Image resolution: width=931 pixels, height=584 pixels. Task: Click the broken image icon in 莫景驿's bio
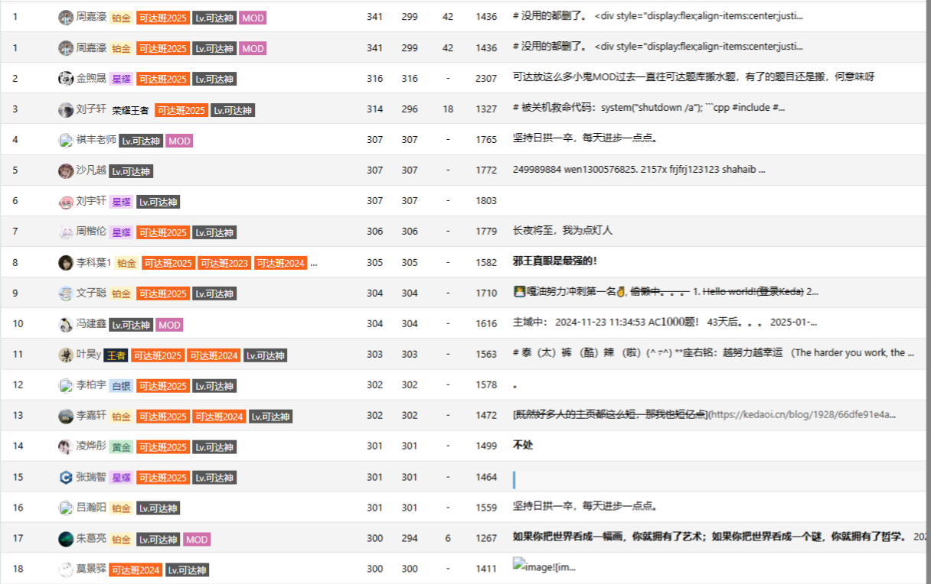coord(519,565)
